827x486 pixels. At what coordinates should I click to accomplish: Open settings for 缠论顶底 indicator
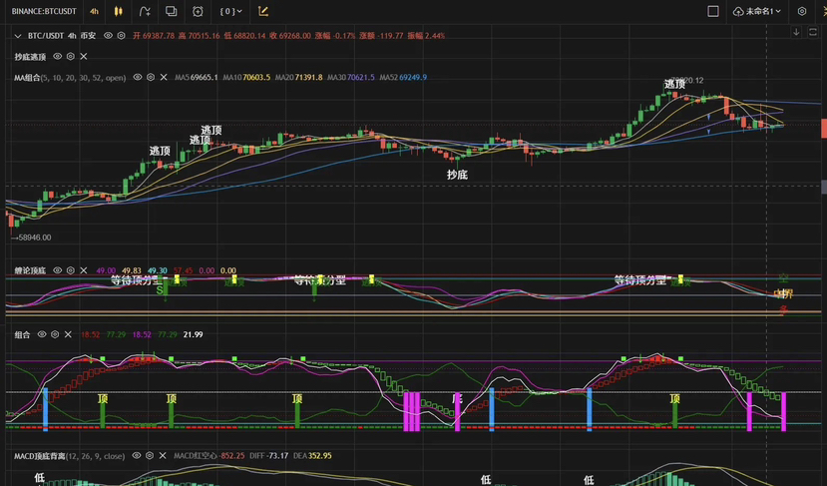[71, 270]
